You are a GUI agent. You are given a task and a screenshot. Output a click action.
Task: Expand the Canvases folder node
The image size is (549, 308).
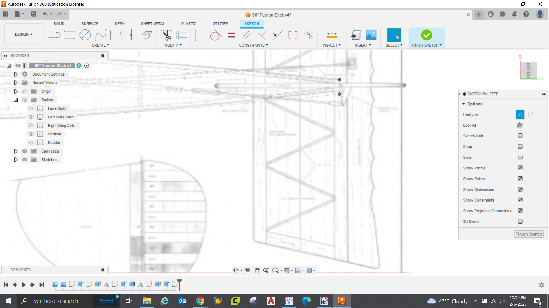[x=16, y=151]
